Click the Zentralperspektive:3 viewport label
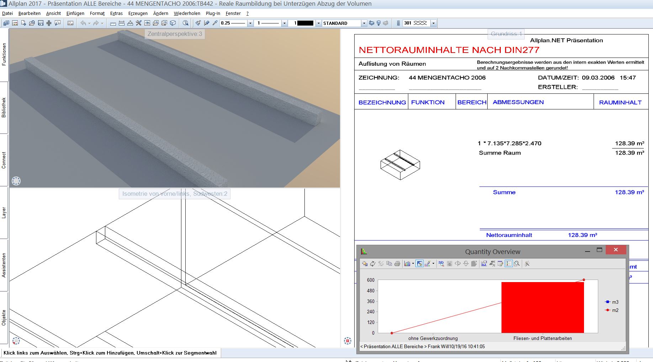Screen dimensions: 653x362 175,34
